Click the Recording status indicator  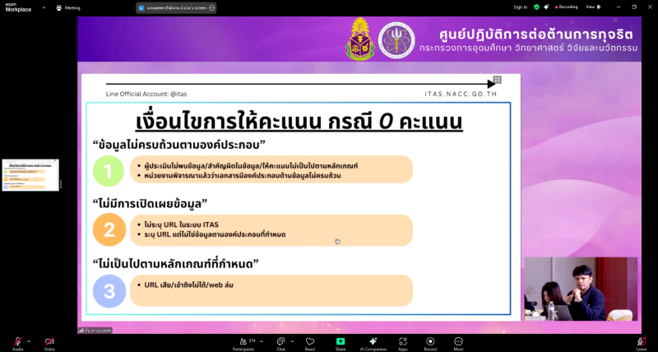[x=564, y=7]
